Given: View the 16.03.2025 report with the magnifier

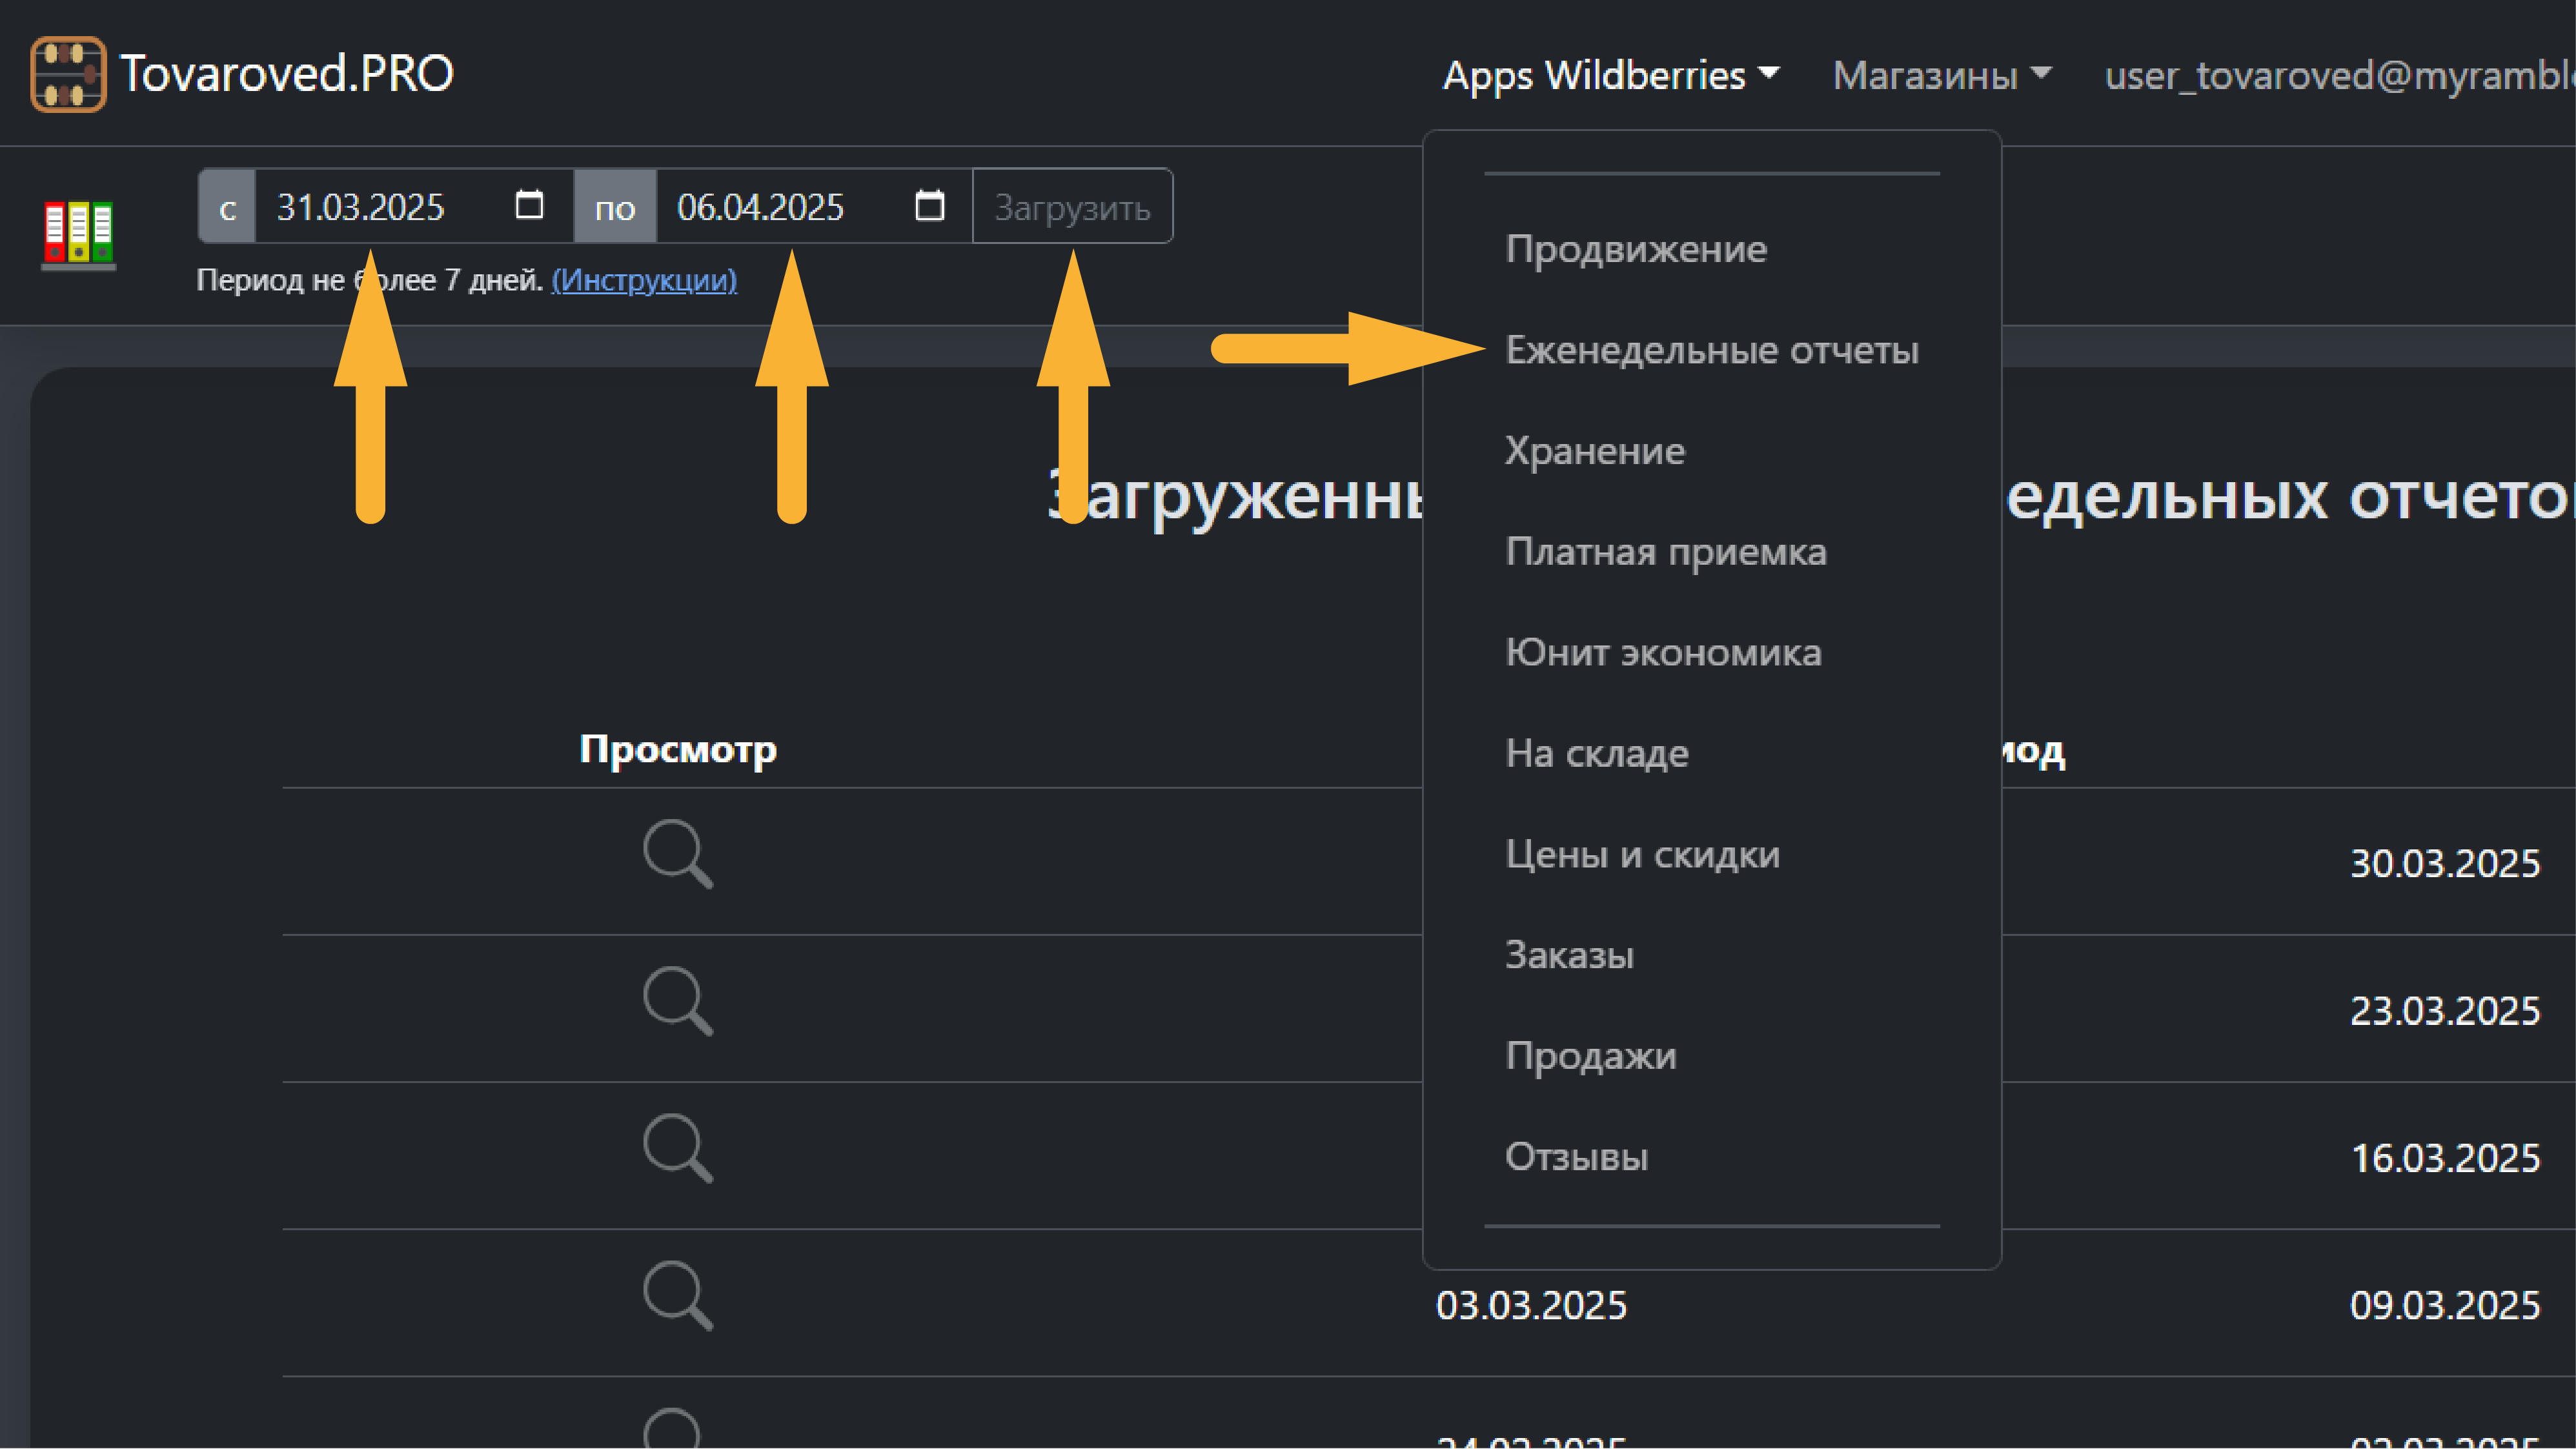Looking at the screenshot, I should pos(677,1148).
